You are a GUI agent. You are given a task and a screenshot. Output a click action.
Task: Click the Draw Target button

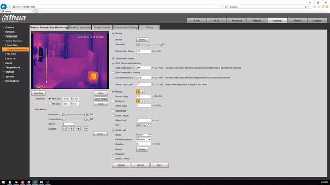[x=101, y=99]
